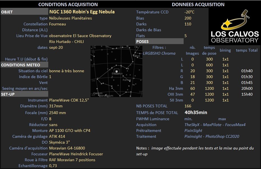The height and width of the screenshot is (169, 261).
Task: Select the title NGC 1360 Robin's Egg Nebula
Action: (82, 12)
